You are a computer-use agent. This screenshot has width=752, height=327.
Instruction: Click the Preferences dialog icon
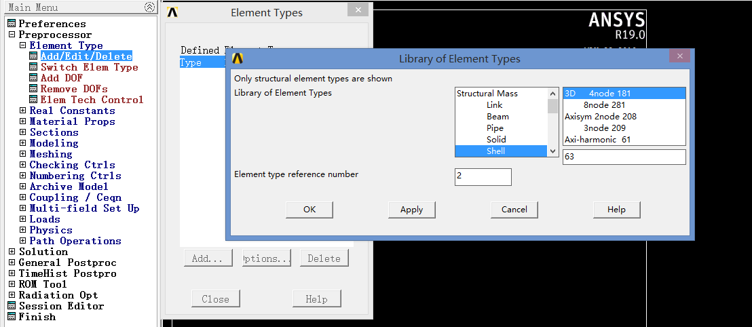(x=12, y=24)
